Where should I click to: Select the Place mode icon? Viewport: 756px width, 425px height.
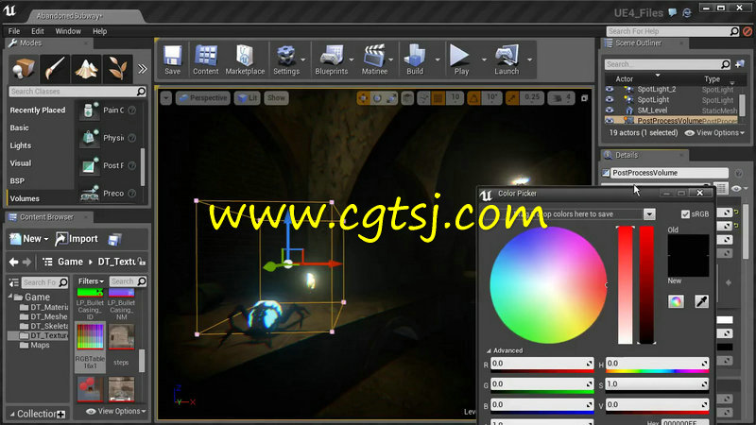click(x=23, y=68)
